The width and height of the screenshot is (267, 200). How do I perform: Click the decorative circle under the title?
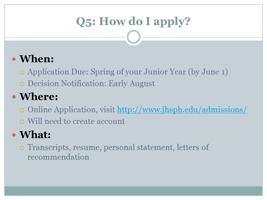coord(134,37)
